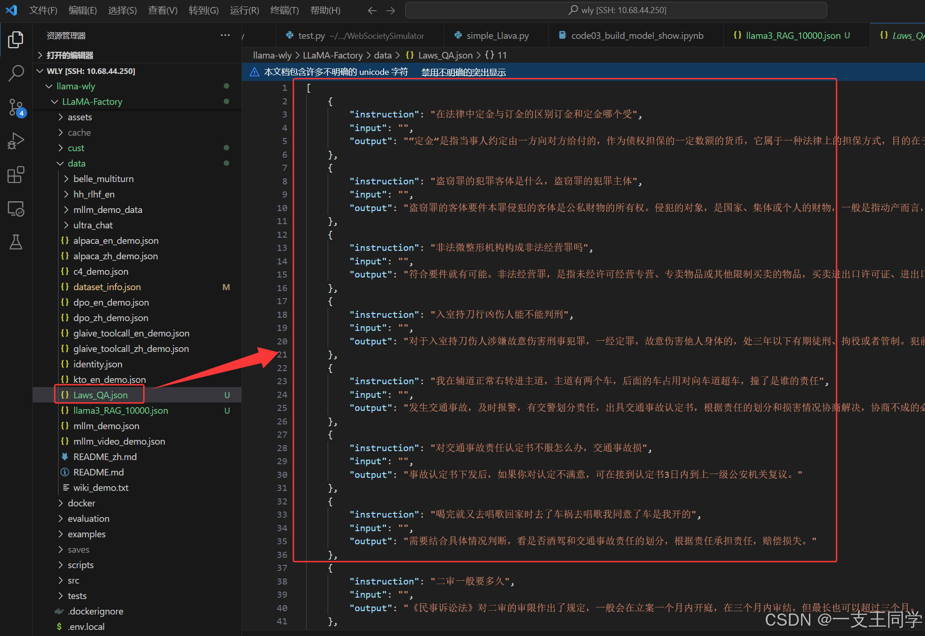This screenshot has width=925, height=636.
Task: Click disable ambiguous highlight link in banner
Action: (463, 72)
